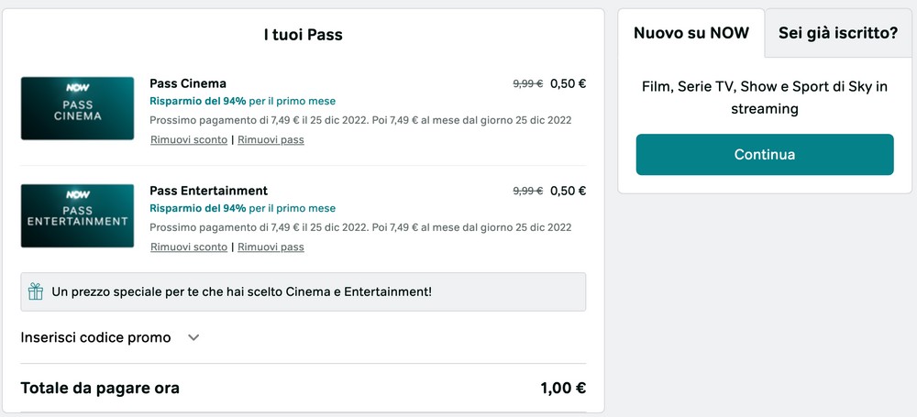Image resolution: width=917 pixels, height=417 pixels.
Task: Remove the Pass Entertainment from the cart
Action: [x=271, y=247]
